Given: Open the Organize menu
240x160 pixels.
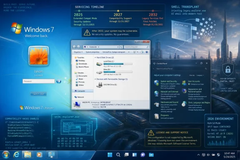Looking at the screenshot, I should point(78,52).
